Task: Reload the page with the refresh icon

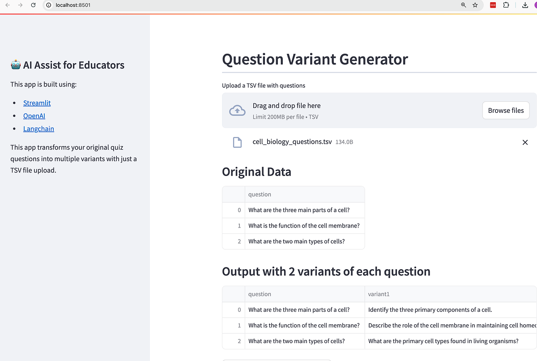Action: (33, 5)
